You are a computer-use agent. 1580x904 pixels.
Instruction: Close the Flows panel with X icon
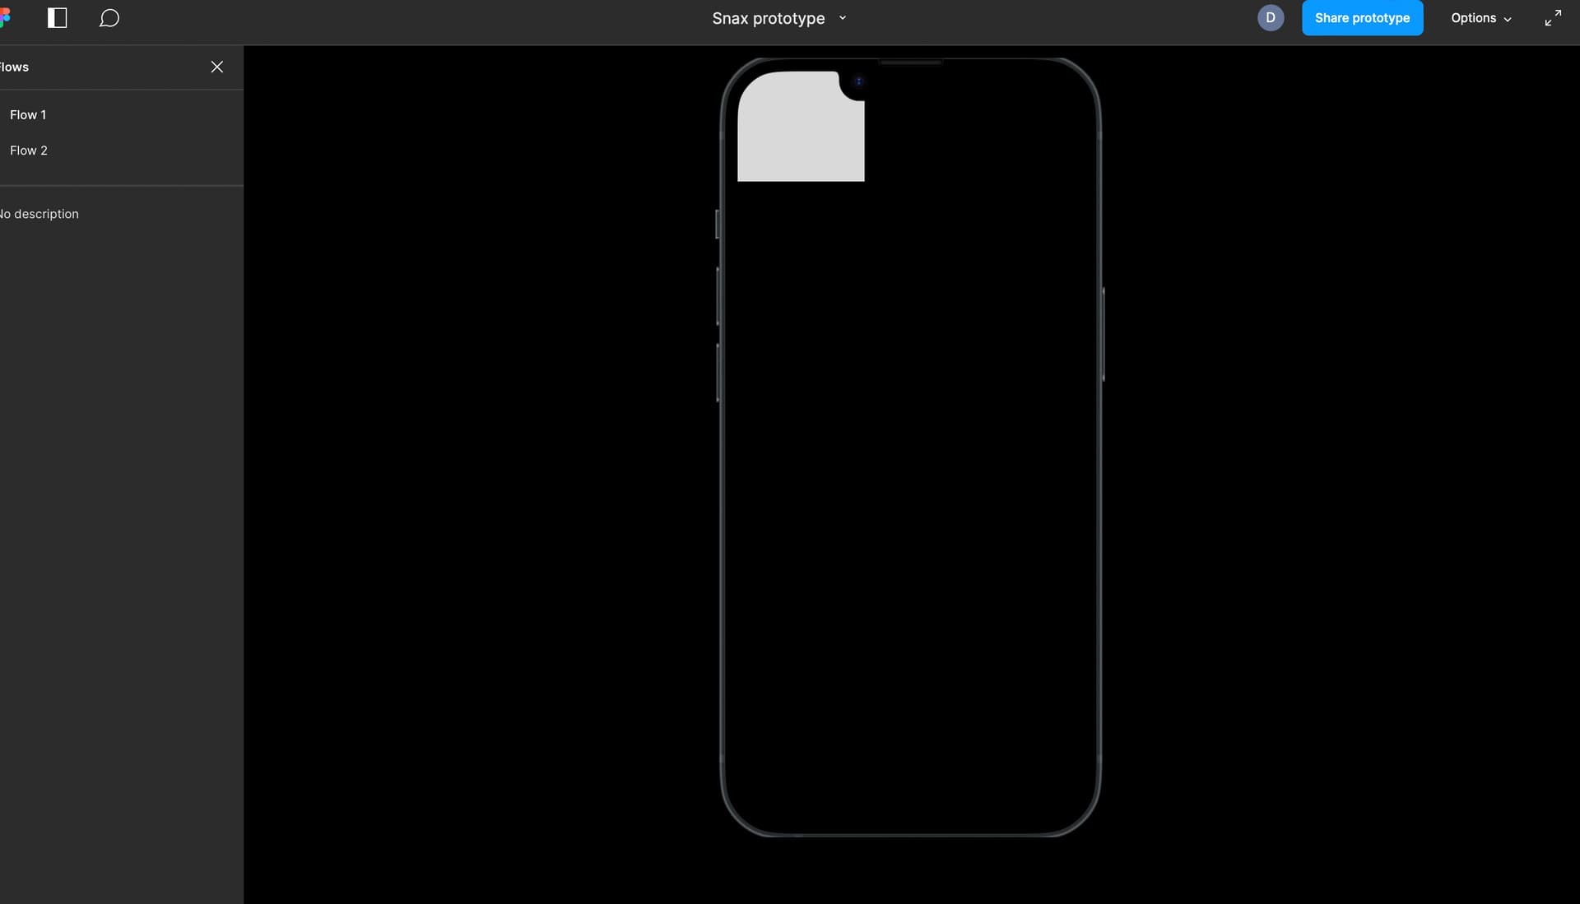[x=217, y=67]
